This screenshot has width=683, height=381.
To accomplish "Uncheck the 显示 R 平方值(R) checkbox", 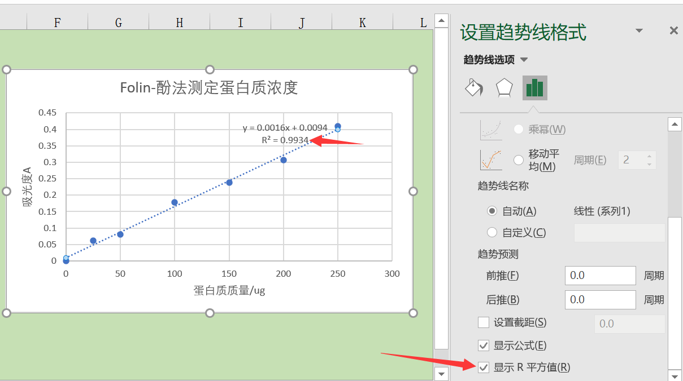I will tap(484, 367).
